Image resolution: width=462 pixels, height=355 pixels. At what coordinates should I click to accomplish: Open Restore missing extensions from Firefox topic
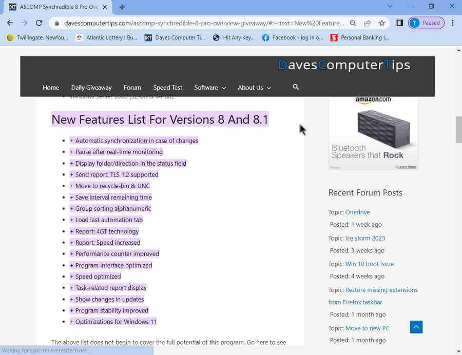(x=373, y=296)
